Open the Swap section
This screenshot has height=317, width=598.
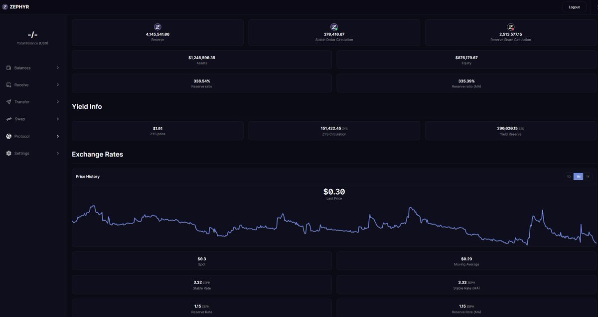pyautogui.click(x=33, y=119)
